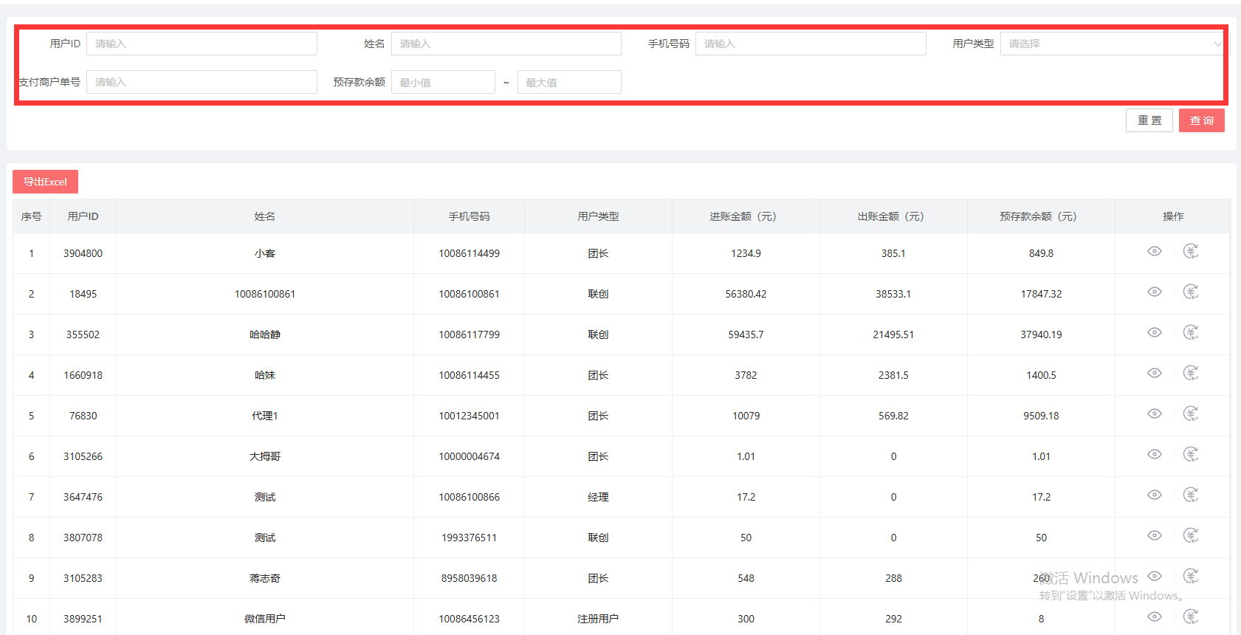Click the 重置 reset button
This screenshot has width=1241, height=635.
coord(1149,120)
